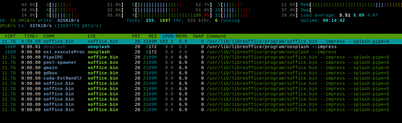Click the SWAP column header
Viewport: 402px width, 123px height.
click(x=198, y=36)
